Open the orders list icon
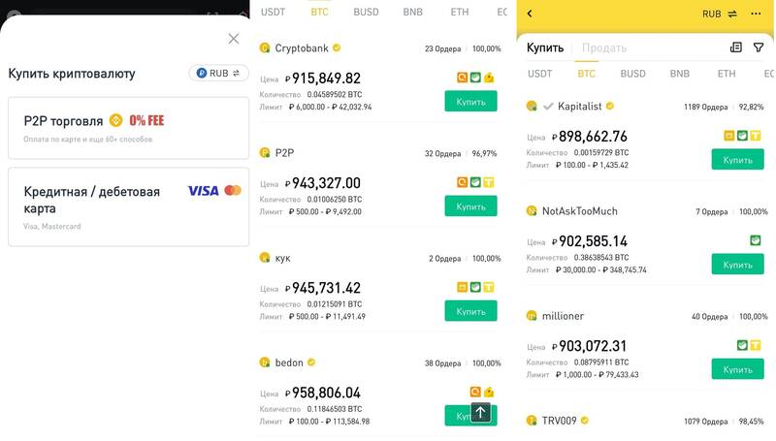 pyautogui.click(x=736, y=47)
